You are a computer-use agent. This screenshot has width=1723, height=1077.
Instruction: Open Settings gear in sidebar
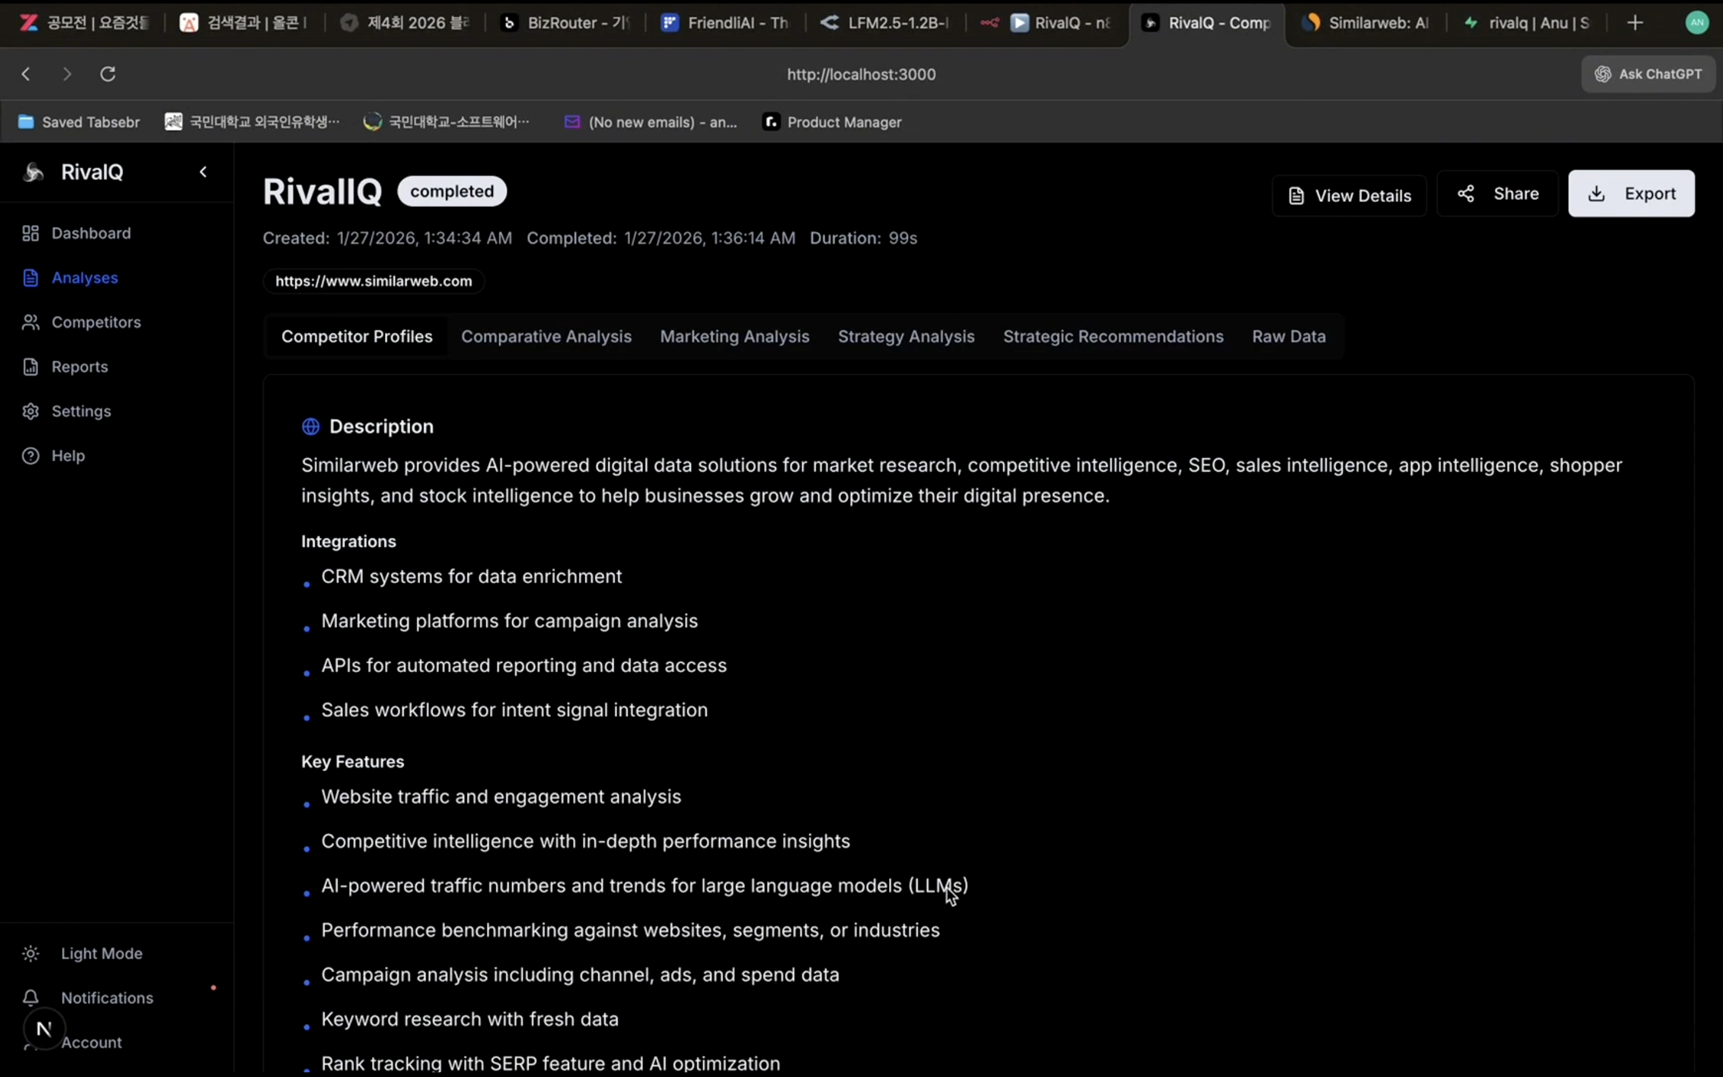(30, 411)
